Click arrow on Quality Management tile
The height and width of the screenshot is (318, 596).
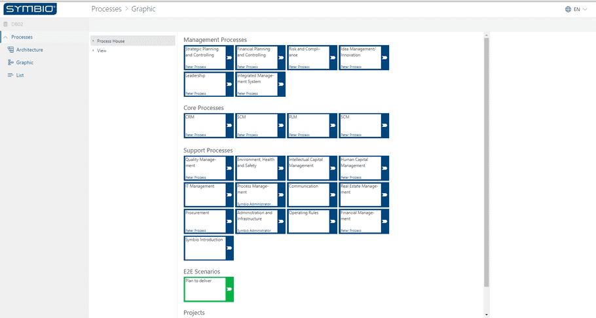pyautogui.click(x=229, y=168)
